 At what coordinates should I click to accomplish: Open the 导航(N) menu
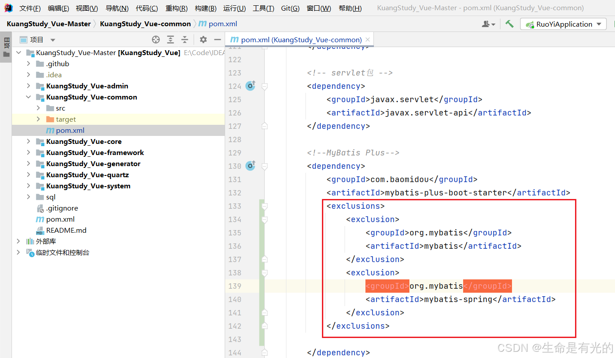[117, 8]
